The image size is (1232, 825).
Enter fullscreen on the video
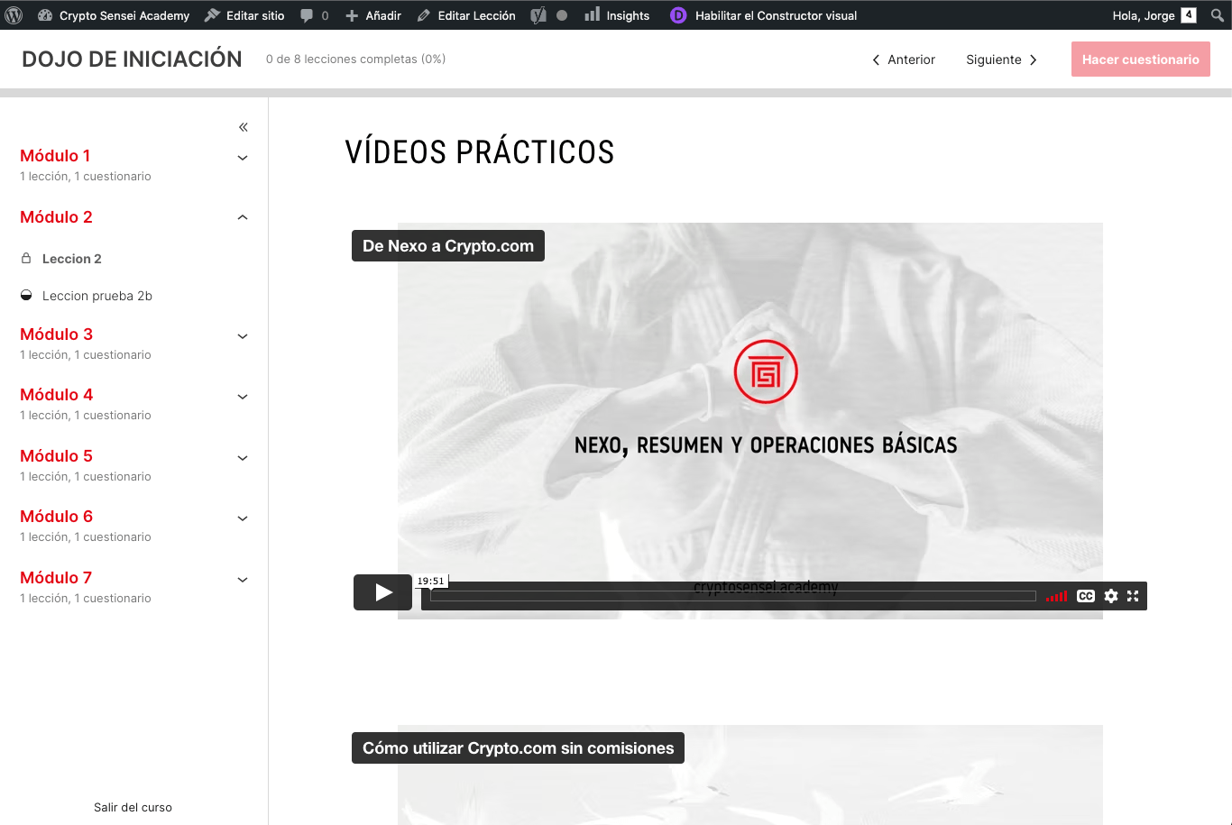[1133, 596]
